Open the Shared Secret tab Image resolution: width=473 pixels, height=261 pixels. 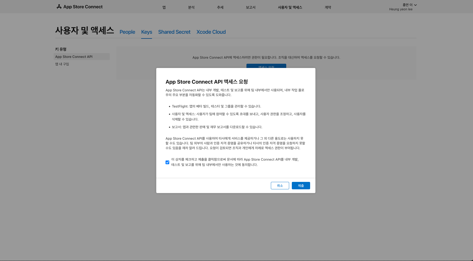[174, 32]
